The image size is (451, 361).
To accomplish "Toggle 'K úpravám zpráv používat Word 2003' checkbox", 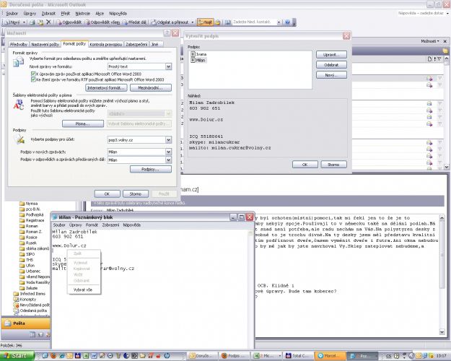I will pos(33,74).
